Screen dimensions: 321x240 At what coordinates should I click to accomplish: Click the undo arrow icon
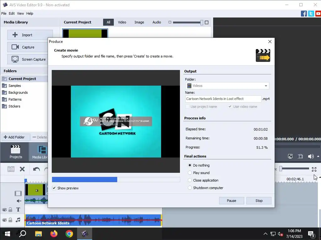tap(36, 169)
